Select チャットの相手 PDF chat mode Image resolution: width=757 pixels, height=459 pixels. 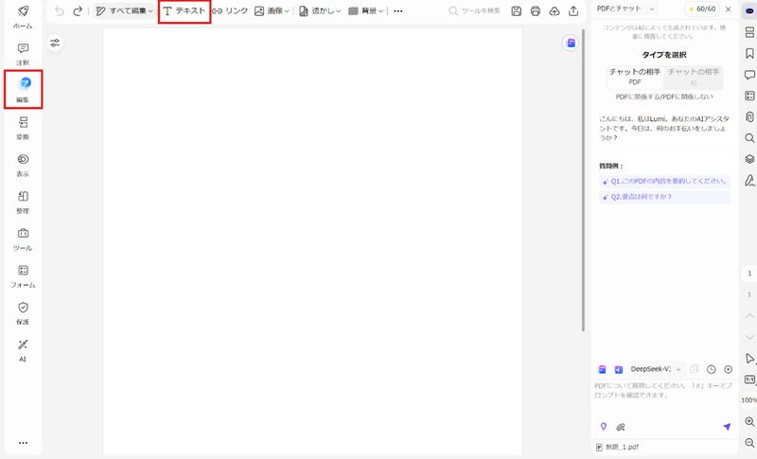635,77
